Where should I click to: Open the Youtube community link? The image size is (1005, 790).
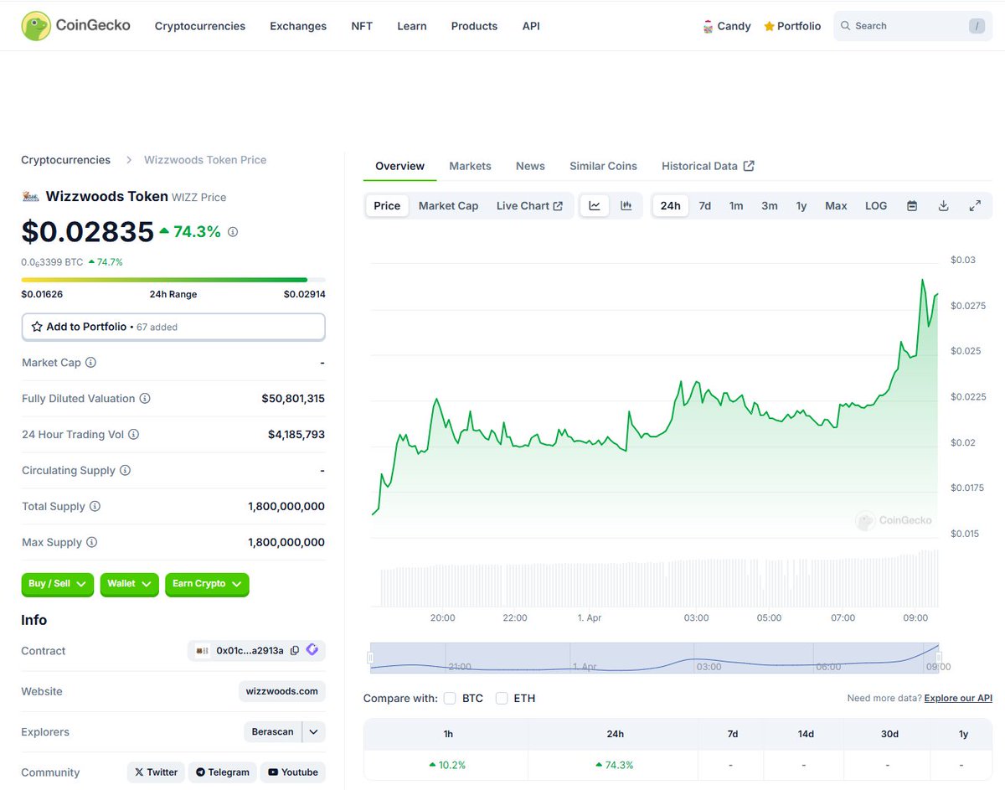point(292,772)
